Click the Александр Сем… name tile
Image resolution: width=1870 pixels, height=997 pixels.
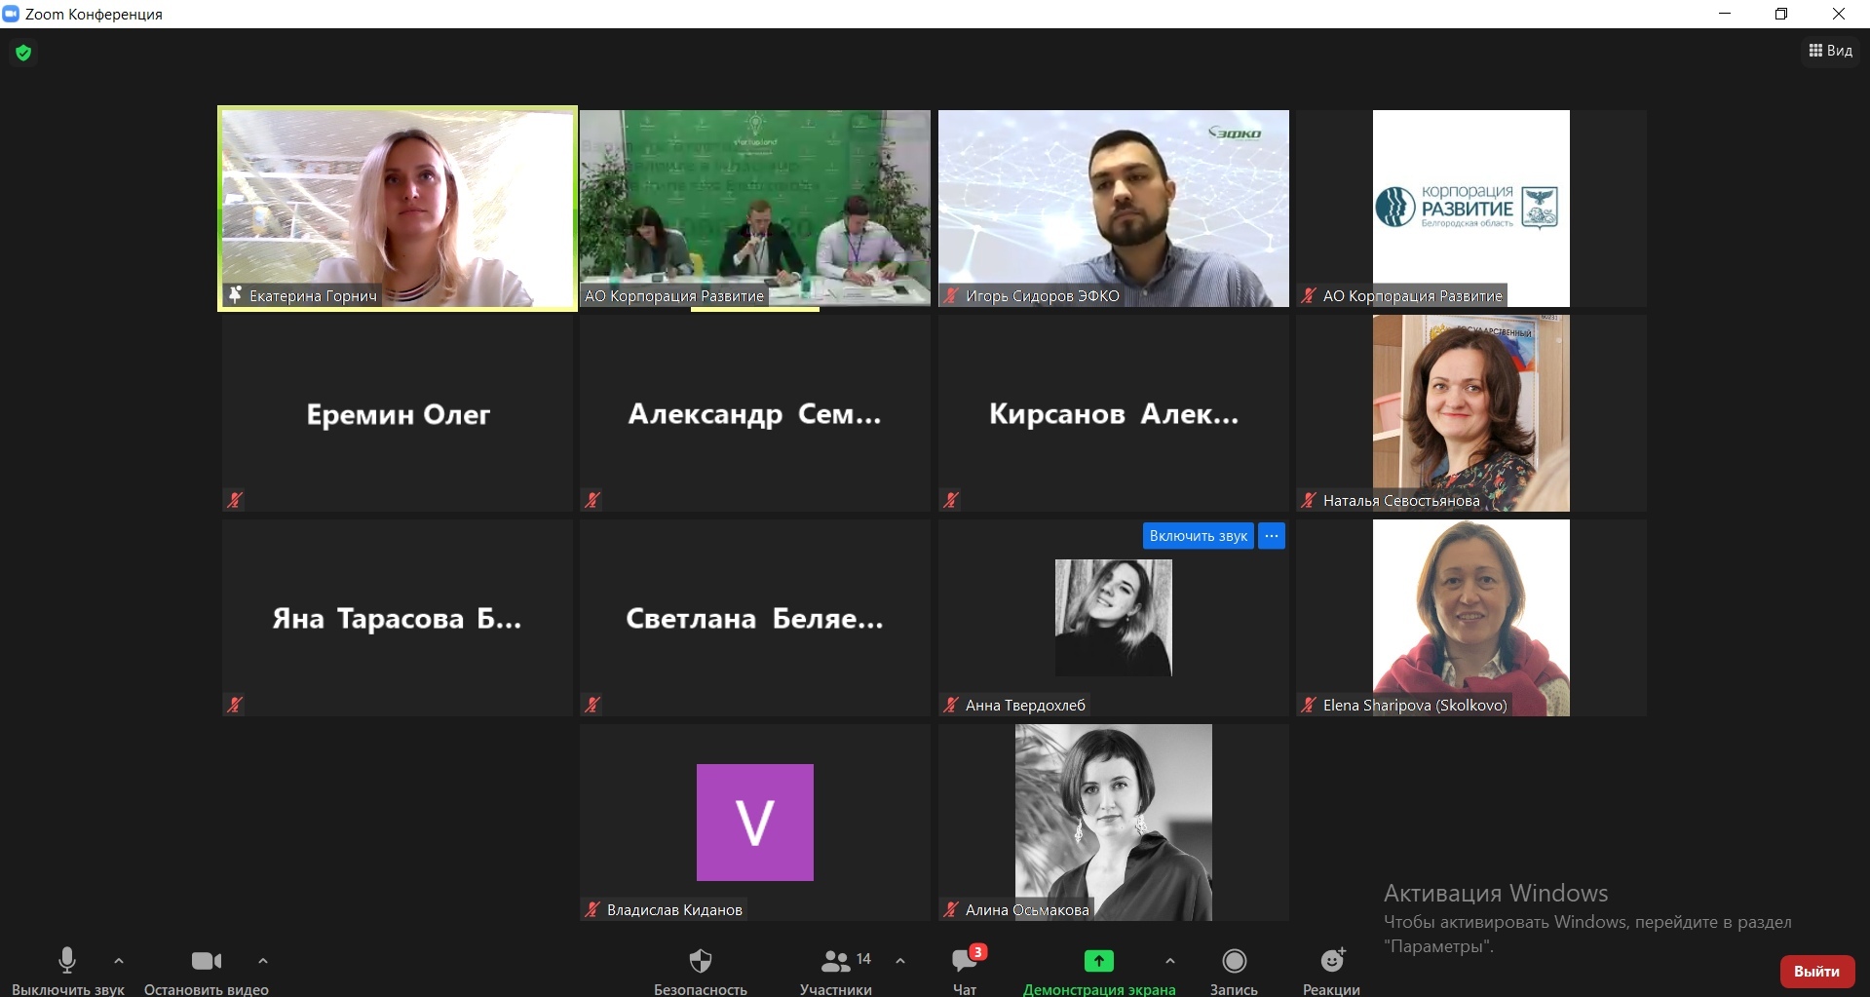[755, 413]
